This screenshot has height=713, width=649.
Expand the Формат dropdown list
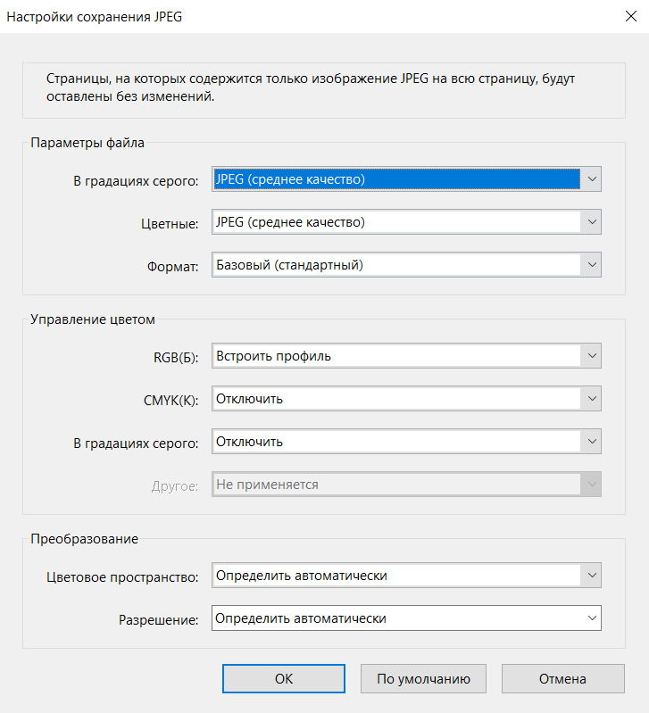coord(406,265)
